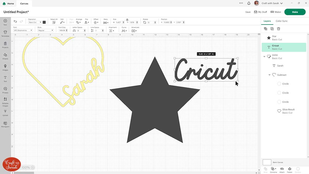Select the Text tool in sidebar

coord(5,79)
